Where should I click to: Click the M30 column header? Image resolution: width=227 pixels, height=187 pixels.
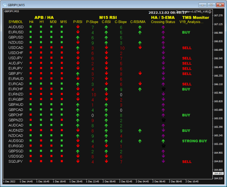[x=53, y=22]
